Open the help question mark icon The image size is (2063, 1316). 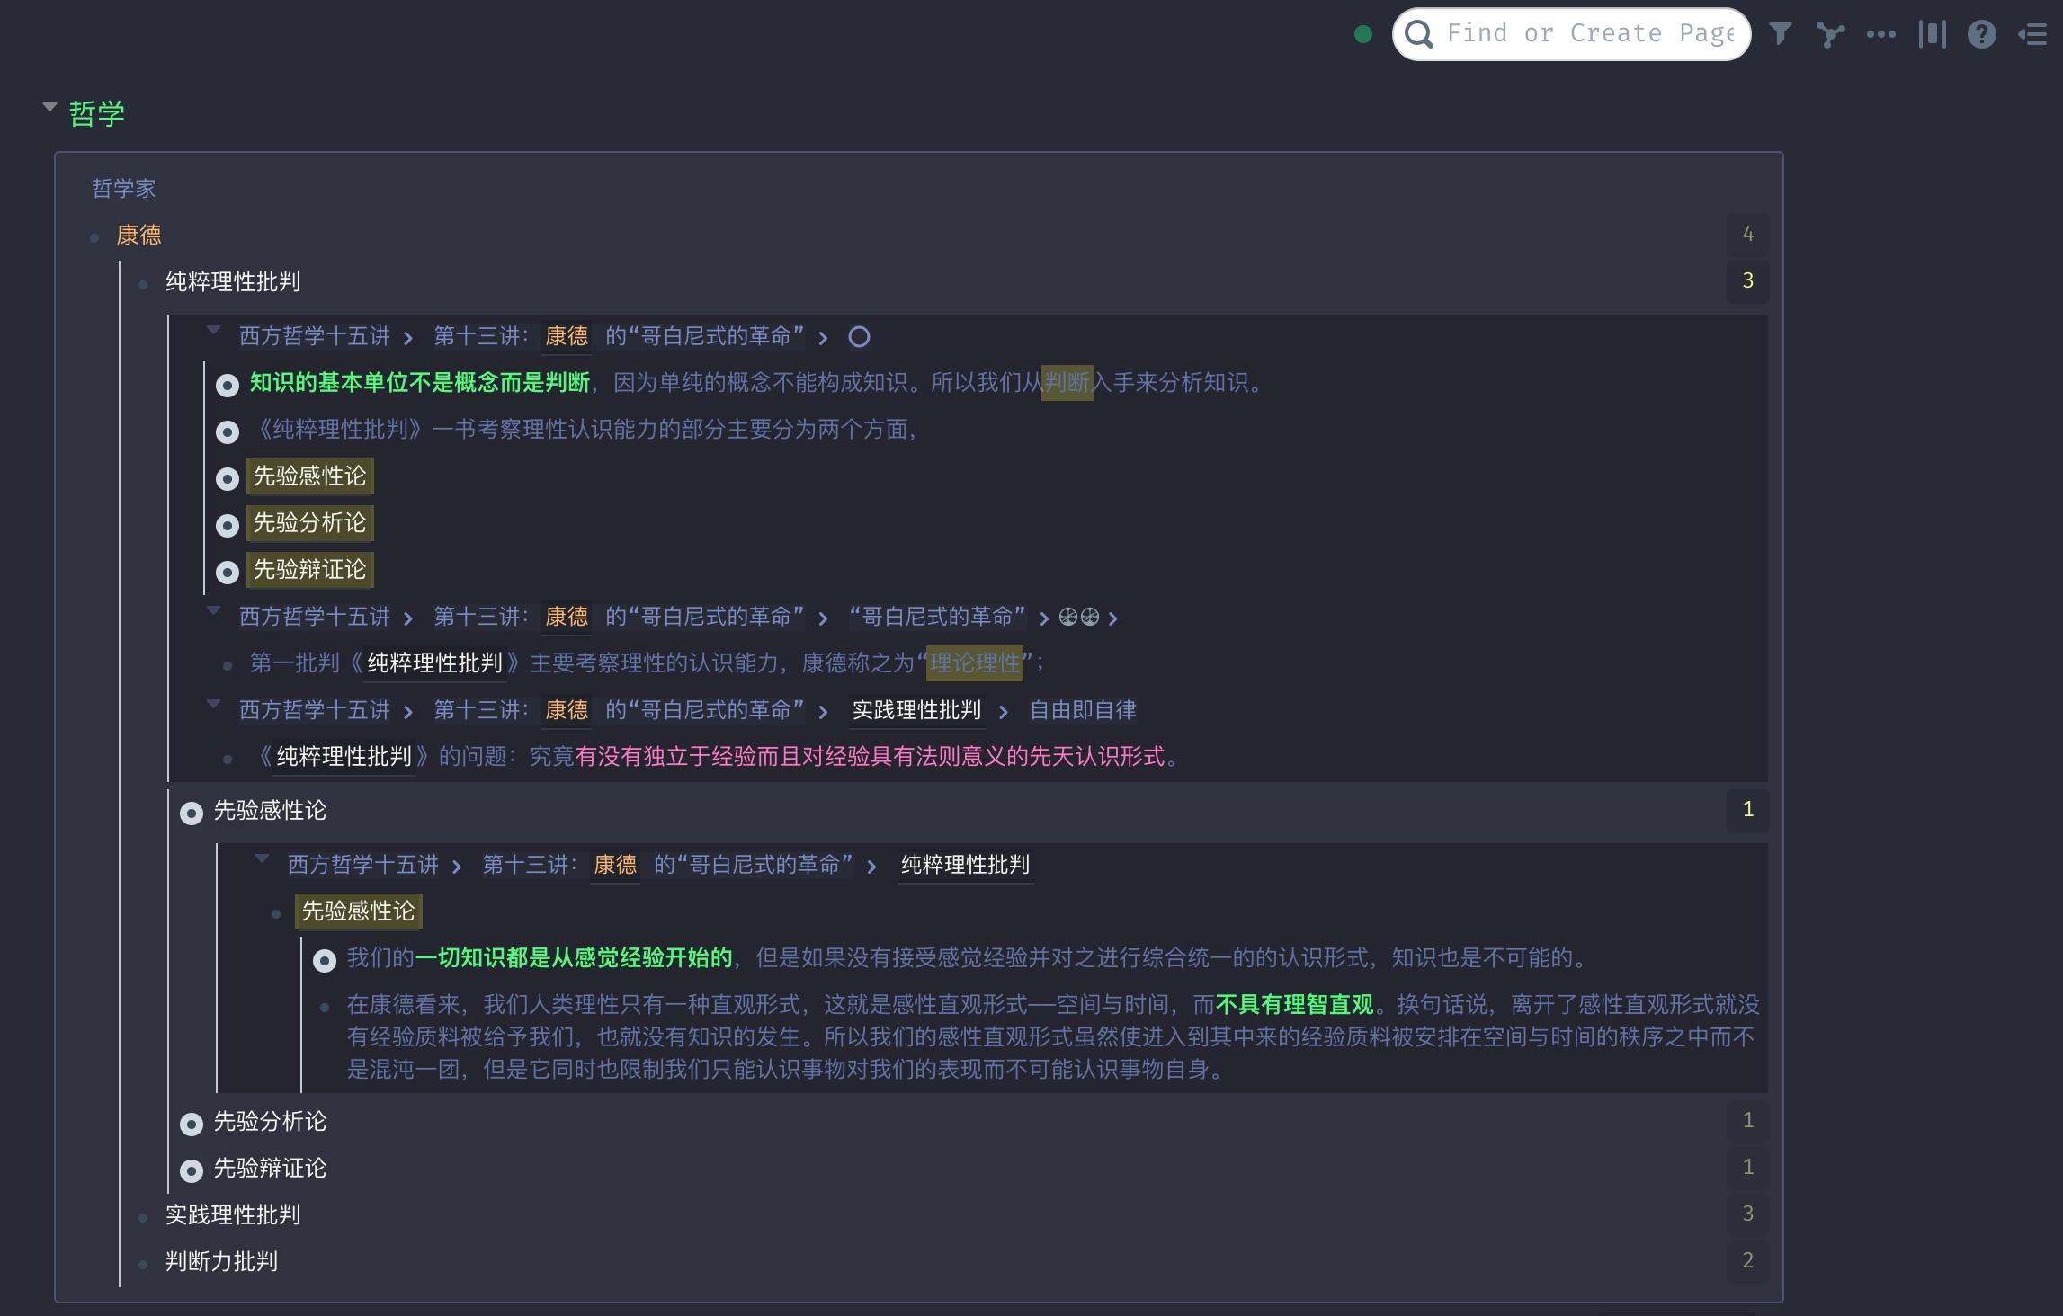(x=1982, y=34)
